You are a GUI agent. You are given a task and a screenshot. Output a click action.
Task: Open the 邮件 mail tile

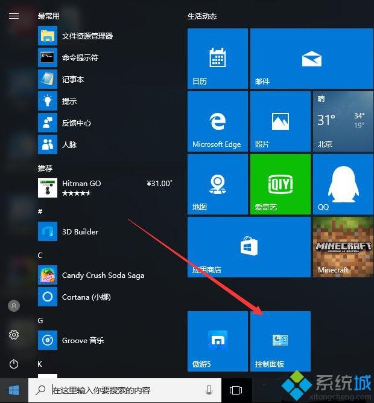point(312,59)
